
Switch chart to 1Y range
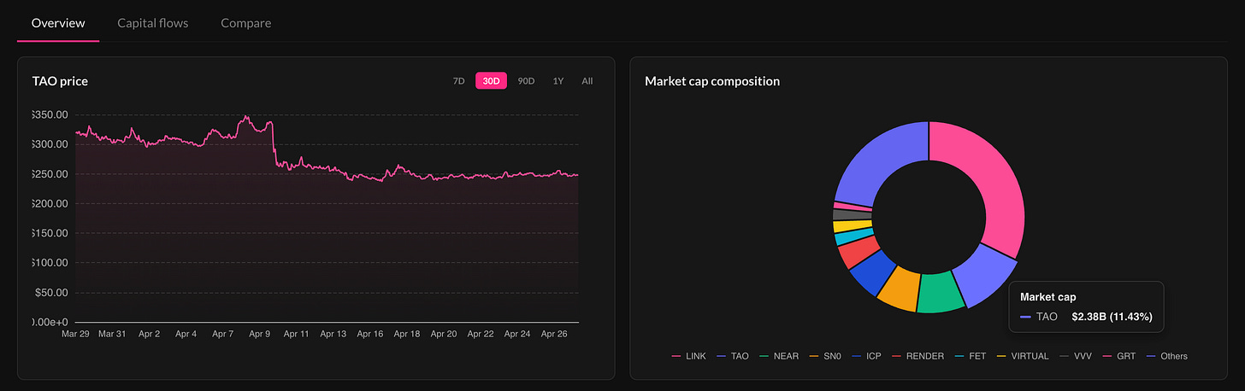558,81
